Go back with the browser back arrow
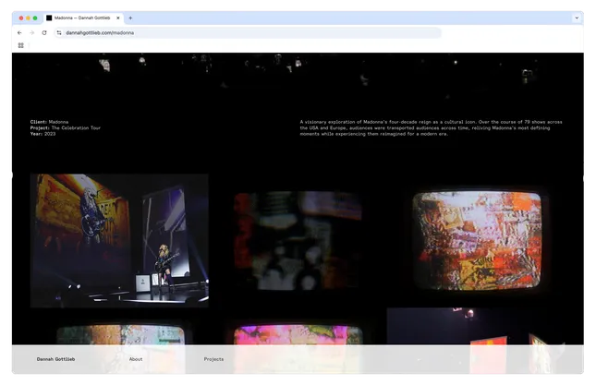The height and width of the screenshot is (385, 596). 19,33
